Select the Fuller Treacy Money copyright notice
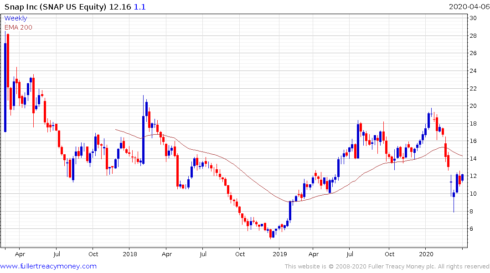 tap(387, 267)
